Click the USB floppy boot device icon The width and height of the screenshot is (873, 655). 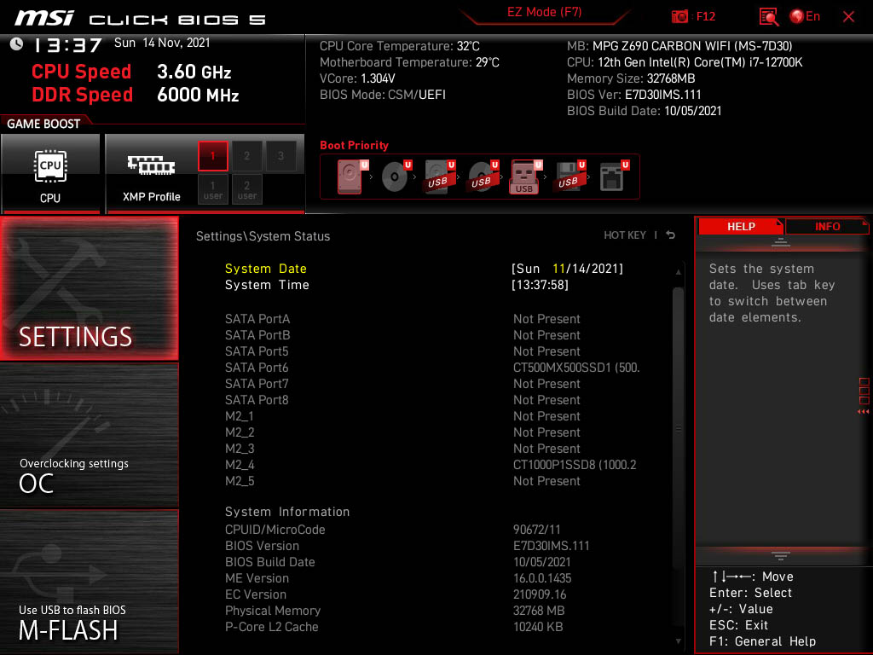[x=568, y=177]
